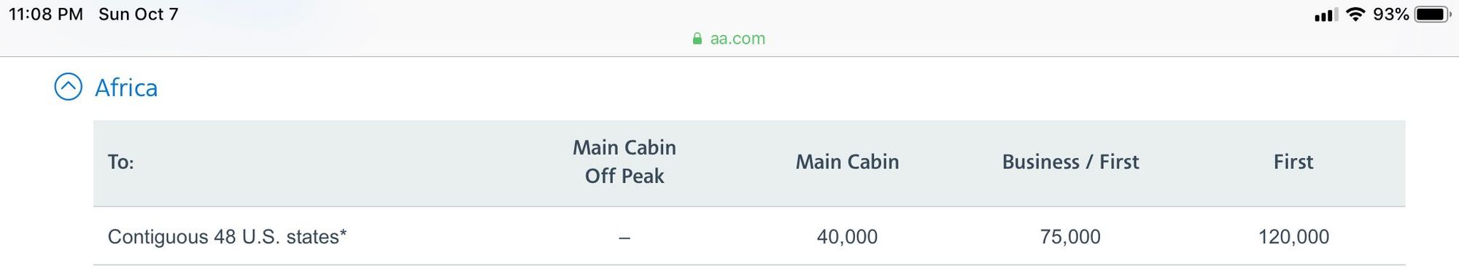This screenshot has height=277, width=1459.
Task: Collapse the Africa section chevron icon
Action: point(68,87)
